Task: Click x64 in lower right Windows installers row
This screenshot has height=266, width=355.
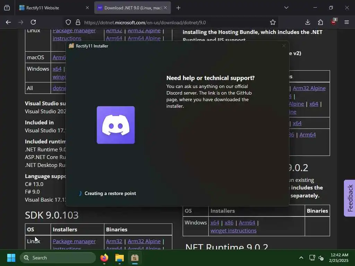Action: 215,223
